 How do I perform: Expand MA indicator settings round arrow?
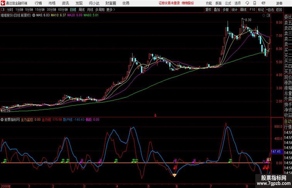(x=34, y=15)
